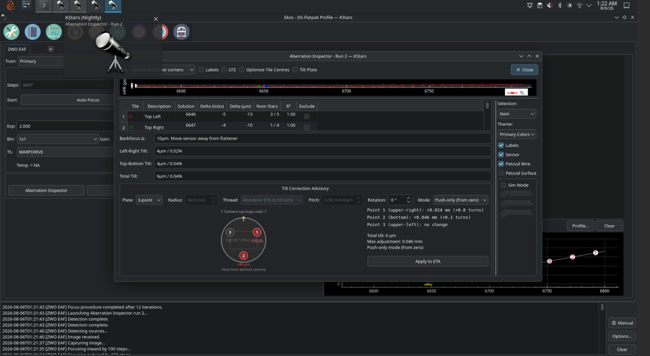Click the Delta (ticks) column header

[x=212, y=106]
